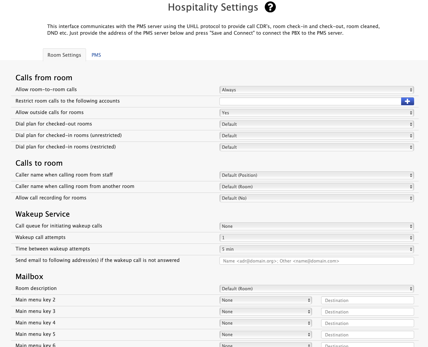Expand Dial plan for checked-out rooms dropdown
Image resolution: width=428 pixels, height=347 pixels.
(x=316, y=124)
